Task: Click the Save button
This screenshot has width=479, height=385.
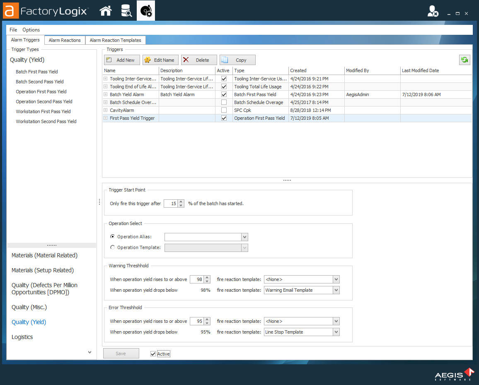Action: [x=121, y=353]
